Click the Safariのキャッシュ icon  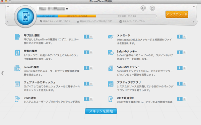(x=111, y=68)
